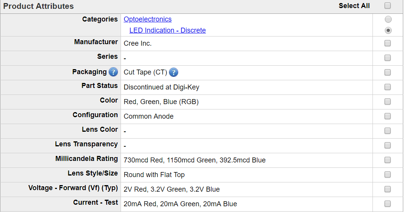Tick the Manufacturer Cree Inc. checkbox
Image resolution: width=404 pixels, height=212 pixels.
(387, 43)
